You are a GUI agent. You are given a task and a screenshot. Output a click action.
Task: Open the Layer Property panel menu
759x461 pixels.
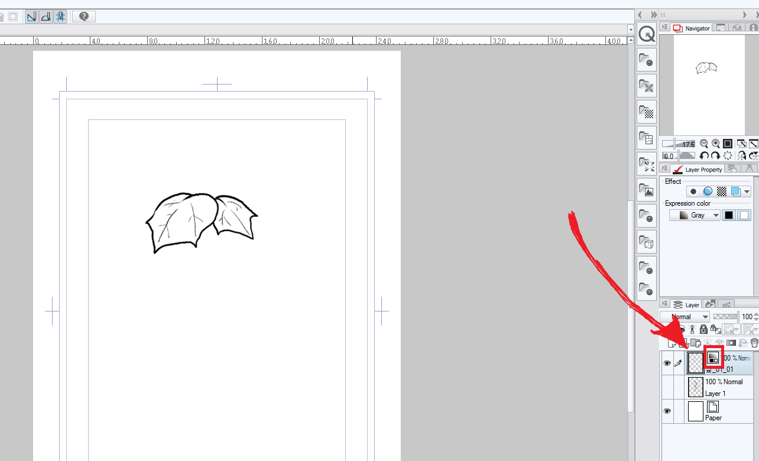point(664,169)
